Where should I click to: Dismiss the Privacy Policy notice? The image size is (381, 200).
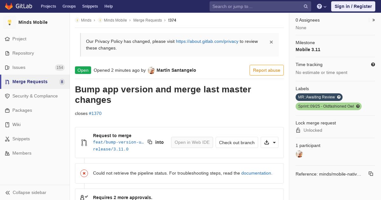click(271, 42)
